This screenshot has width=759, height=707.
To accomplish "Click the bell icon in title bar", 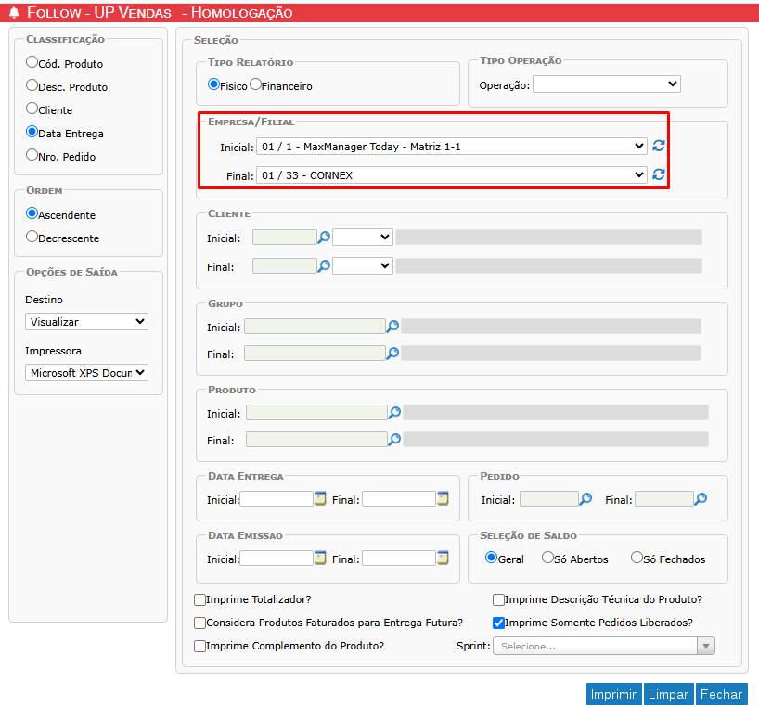I will 14,13.
